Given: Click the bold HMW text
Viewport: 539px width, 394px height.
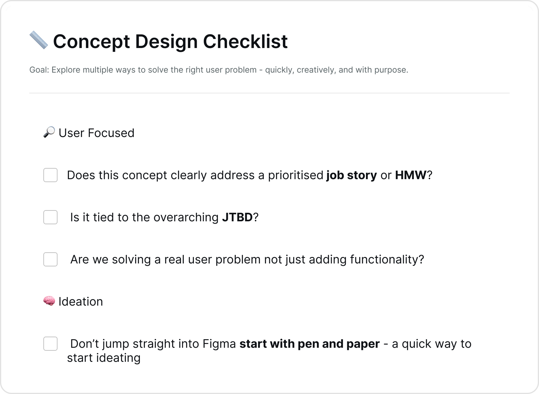Looking at the screenshot, I should tap(411, 175).
